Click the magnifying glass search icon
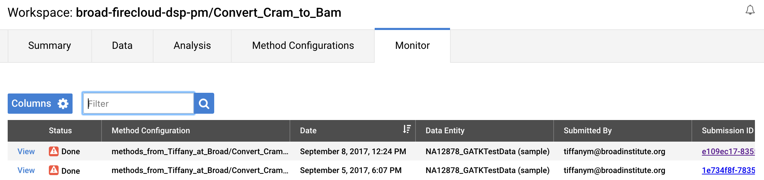This screenshot has height=180, width=764. pos(204,103)
